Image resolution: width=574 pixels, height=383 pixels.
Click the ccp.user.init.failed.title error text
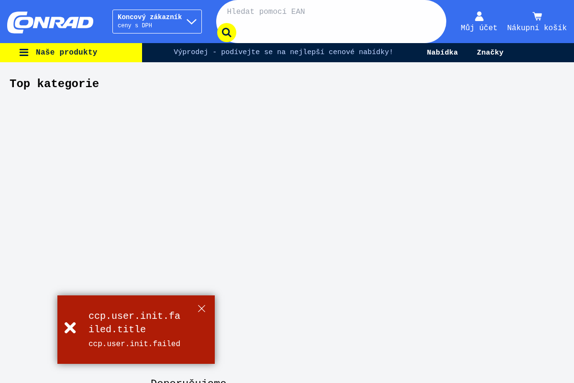[x=134, y=323]
